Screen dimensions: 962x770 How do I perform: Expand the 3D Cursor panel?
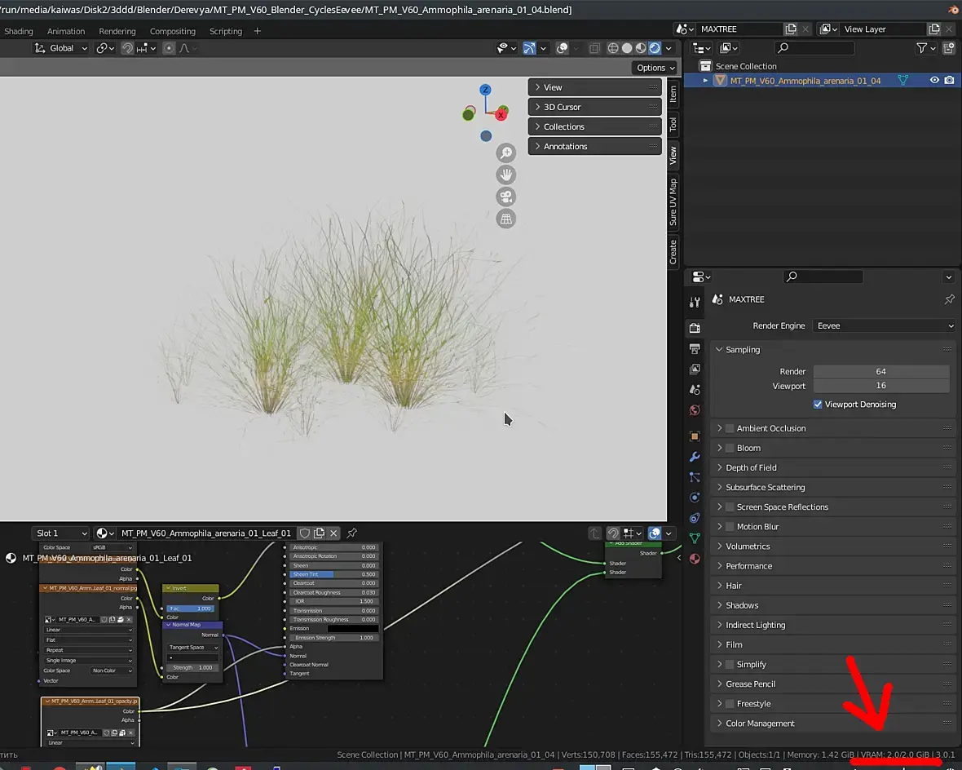[562, 107]
